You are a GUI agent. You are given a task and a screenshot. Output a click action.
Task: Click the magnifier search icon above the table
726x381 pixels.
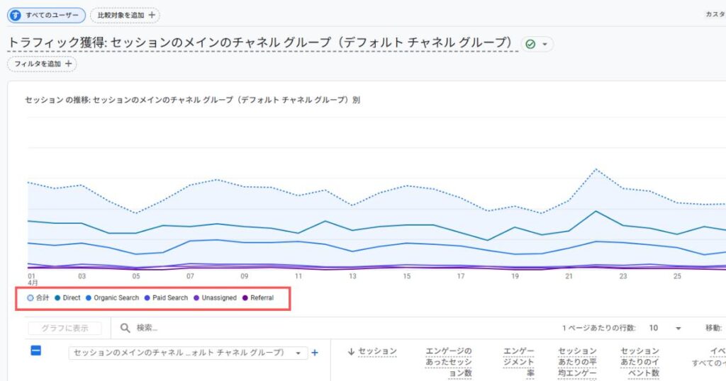click(x=125, y=328)
